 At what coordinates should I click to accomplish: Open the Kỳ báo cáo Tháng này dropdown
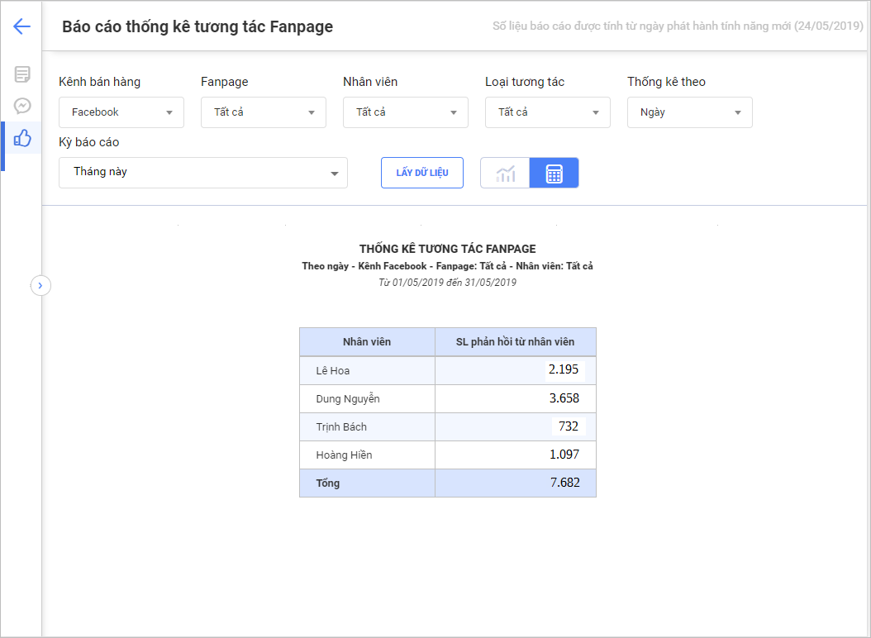click(203, 173)
